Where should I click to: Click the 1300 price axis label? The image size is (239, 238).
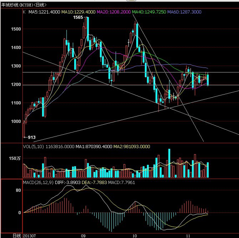click(16, 66)
